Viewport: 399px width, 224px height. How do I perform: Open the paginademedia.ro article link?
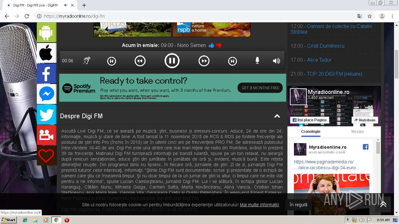pyautogui.click(x=327, y=165)
